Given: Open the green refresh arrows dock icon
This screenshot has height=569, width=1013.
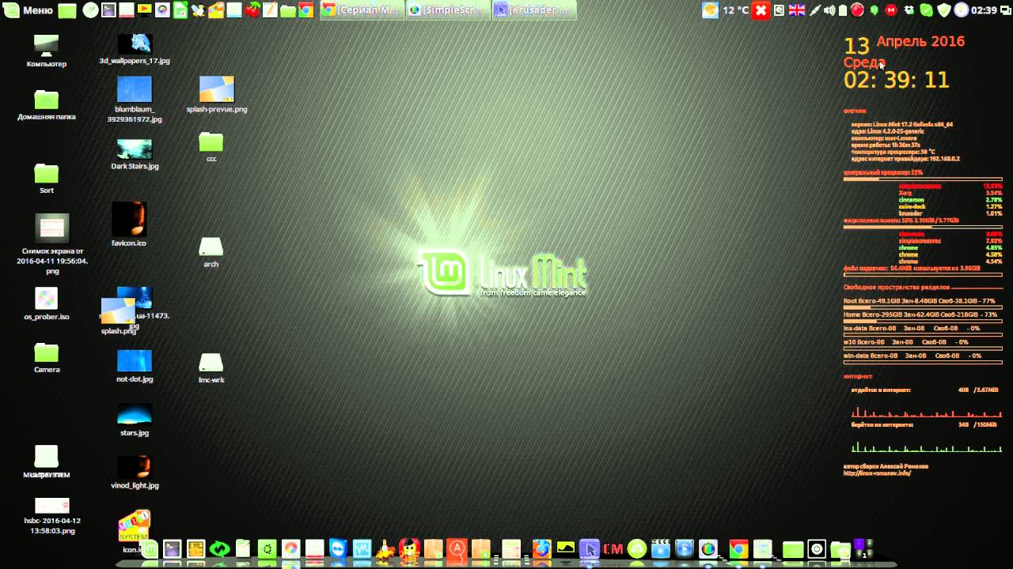Looking at the screenshot, I should [x=219, y=548].
